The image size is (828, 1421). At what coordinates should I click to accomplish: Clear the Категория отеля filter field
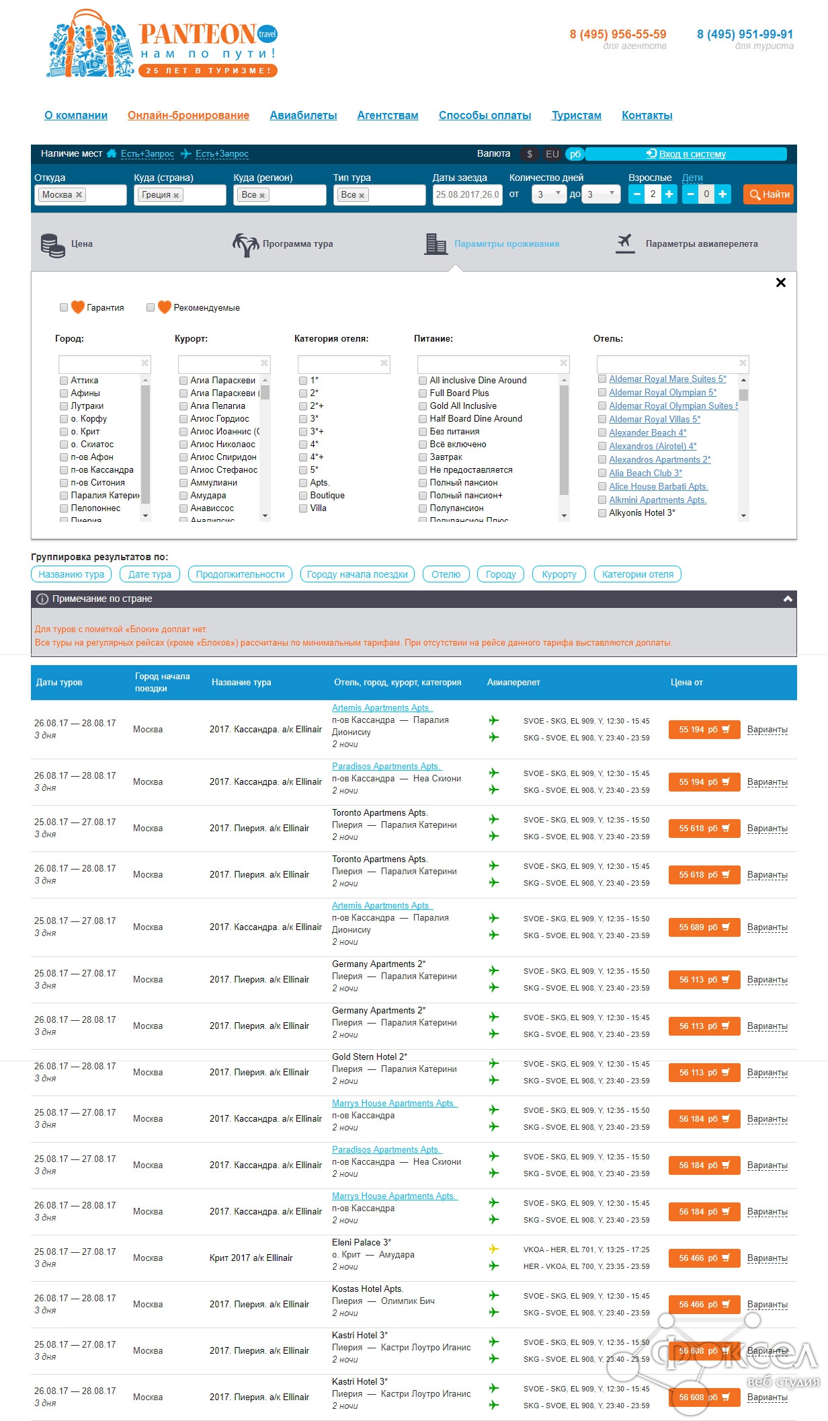point(384,363)
